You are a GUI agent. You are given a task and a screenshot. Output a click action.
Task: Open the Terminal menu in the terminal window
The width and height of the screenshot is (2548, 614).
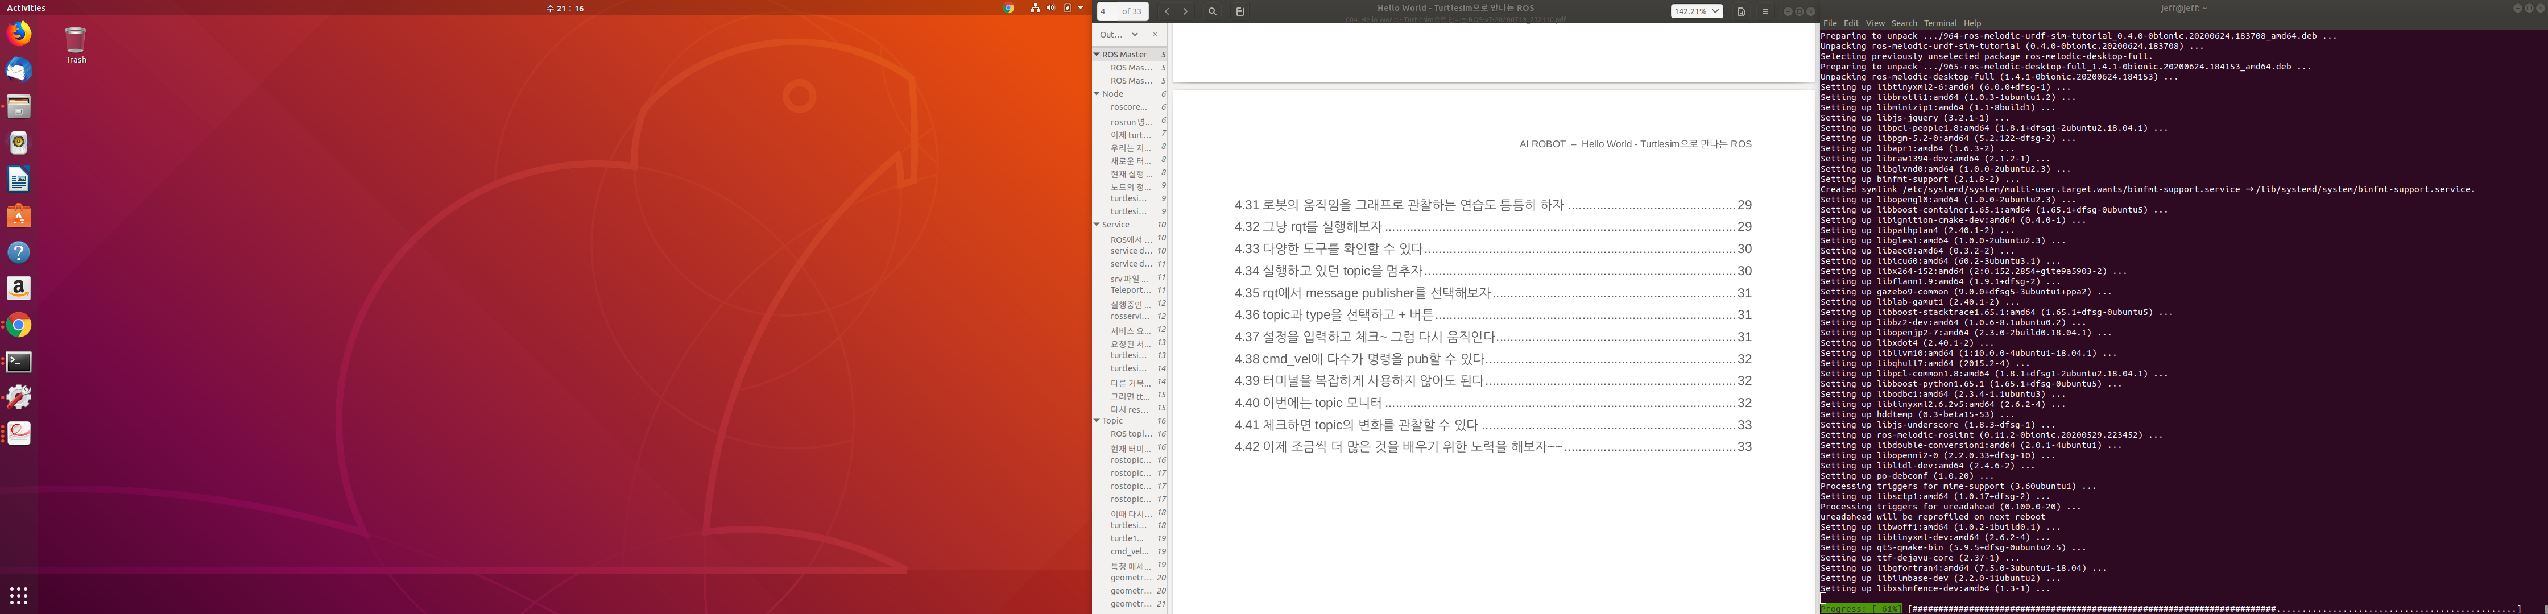coord(1939,23)
